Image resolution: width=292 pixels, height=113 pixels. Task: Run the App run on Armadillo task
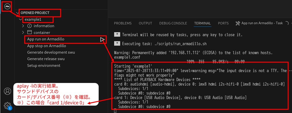46,39
